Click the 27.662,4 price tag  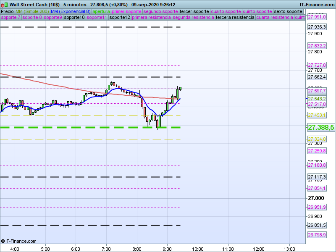click(x=317, y=77)
